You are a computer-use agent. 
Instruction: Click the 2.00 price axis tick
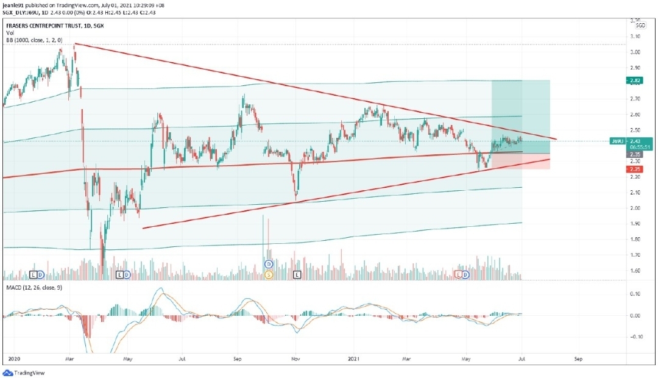click(x=635, y=208)
